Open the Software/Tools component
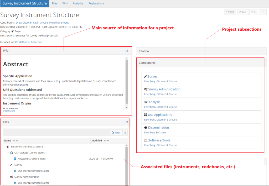The width and height of the screenshot is (269, 186). (x=159, y=140)
